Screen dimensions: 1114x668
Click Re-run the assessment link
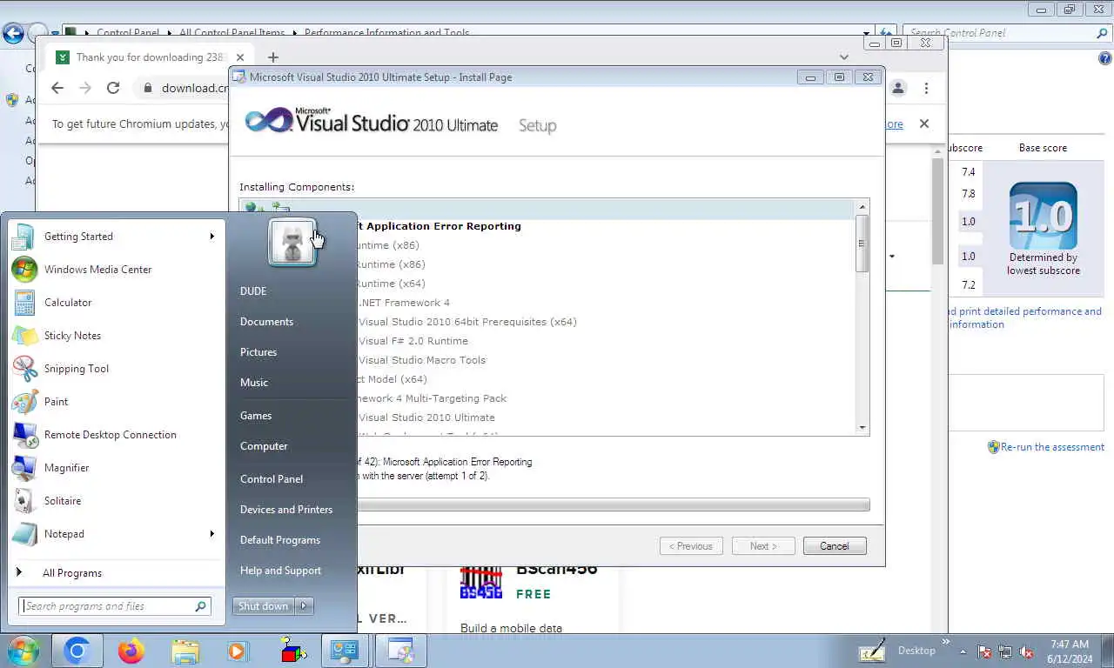coord(1052,447)
